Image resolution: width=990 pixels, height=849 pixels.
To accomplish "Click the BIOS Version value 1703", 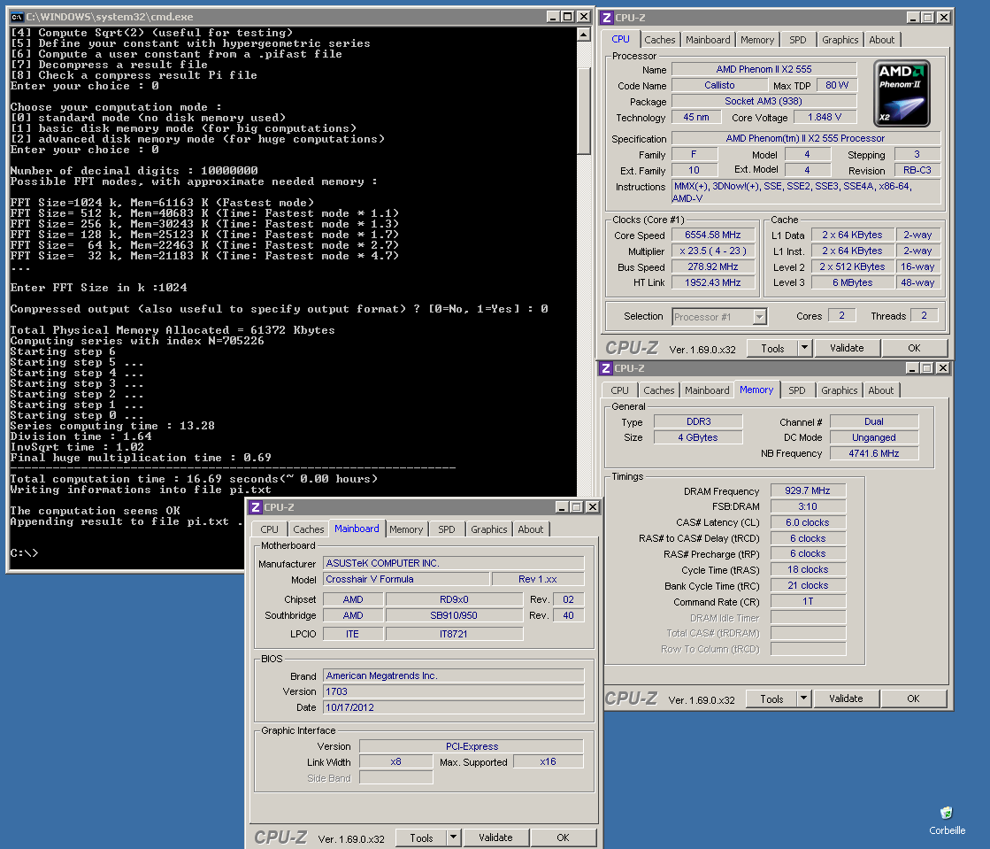I will click(453, 691).
